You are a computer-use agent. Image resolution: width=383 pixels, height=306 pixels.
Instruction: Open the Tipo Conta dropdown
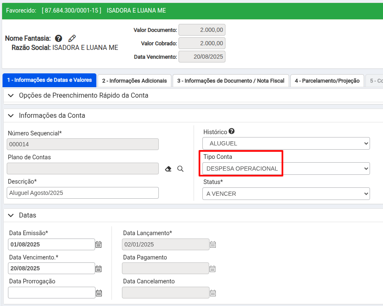click(286, 169)
